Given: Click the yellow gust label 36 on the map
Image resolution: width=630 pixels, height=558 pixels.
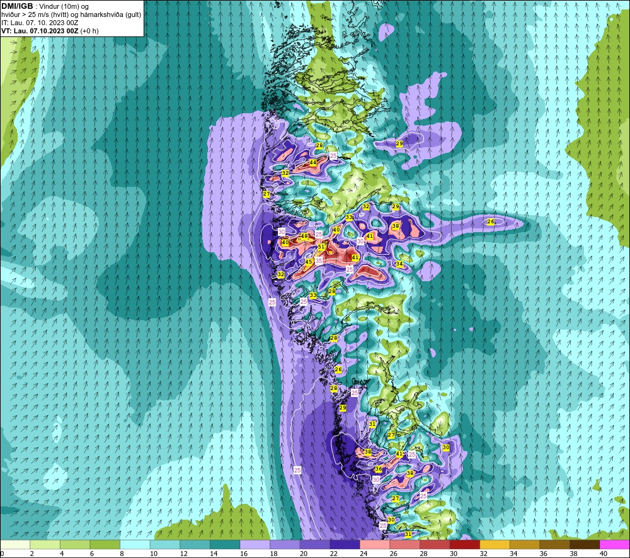Looking at the screenshot, I should click(379, 469).
